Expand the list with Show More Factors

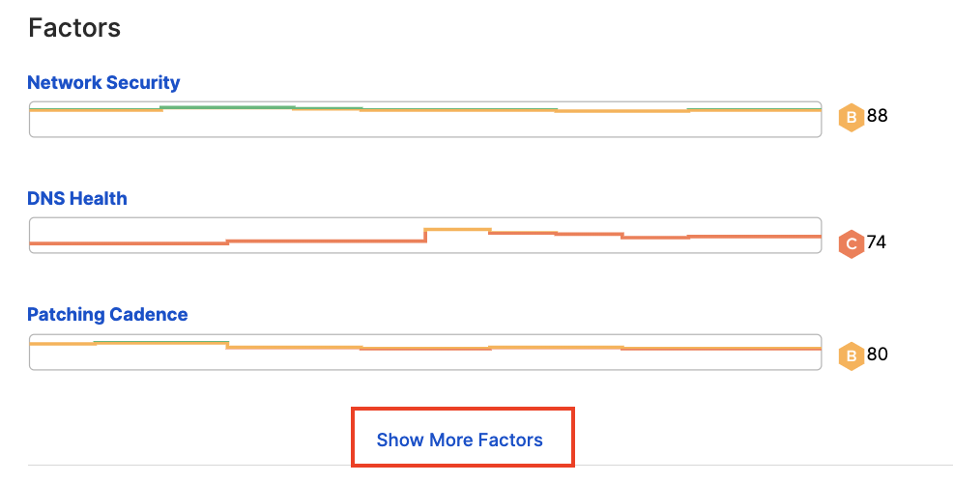(x=459, y=440)
